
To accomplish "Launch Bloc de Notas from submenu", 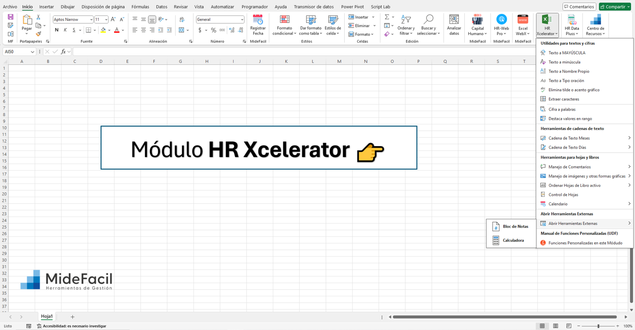I will [x=510, y=226].
